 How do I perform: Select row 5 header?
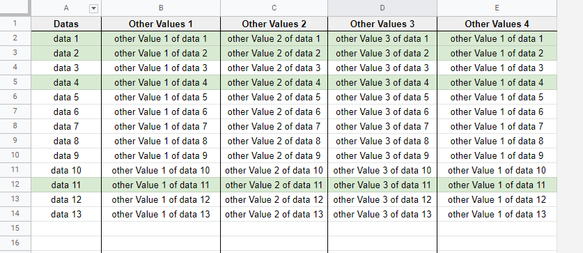[x=15, y=82]
